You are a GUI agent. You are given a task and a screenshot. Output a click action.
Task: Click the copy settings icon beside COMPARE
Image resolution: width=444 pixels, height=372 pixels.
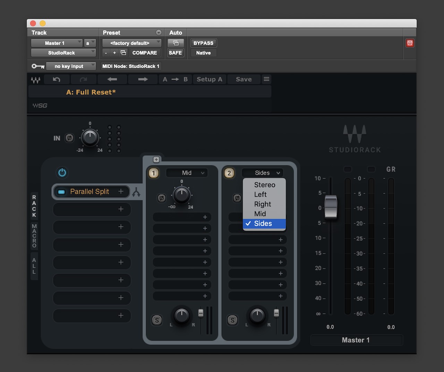tap(123, 53)
